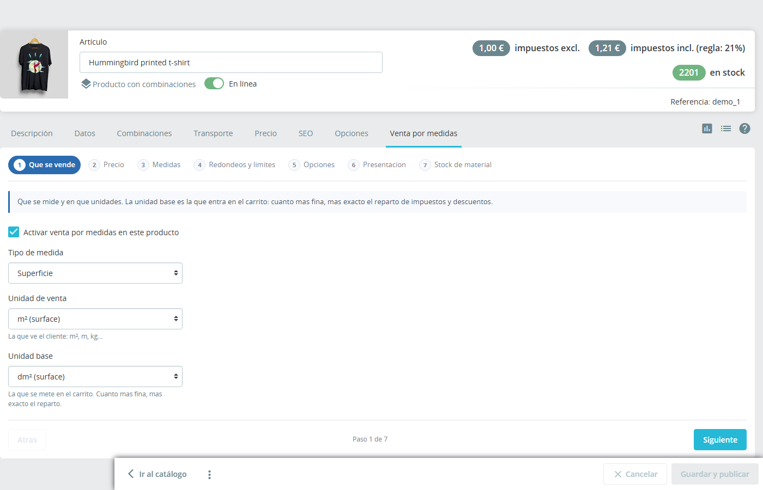Click the Atras button

(x=27, y=440)
